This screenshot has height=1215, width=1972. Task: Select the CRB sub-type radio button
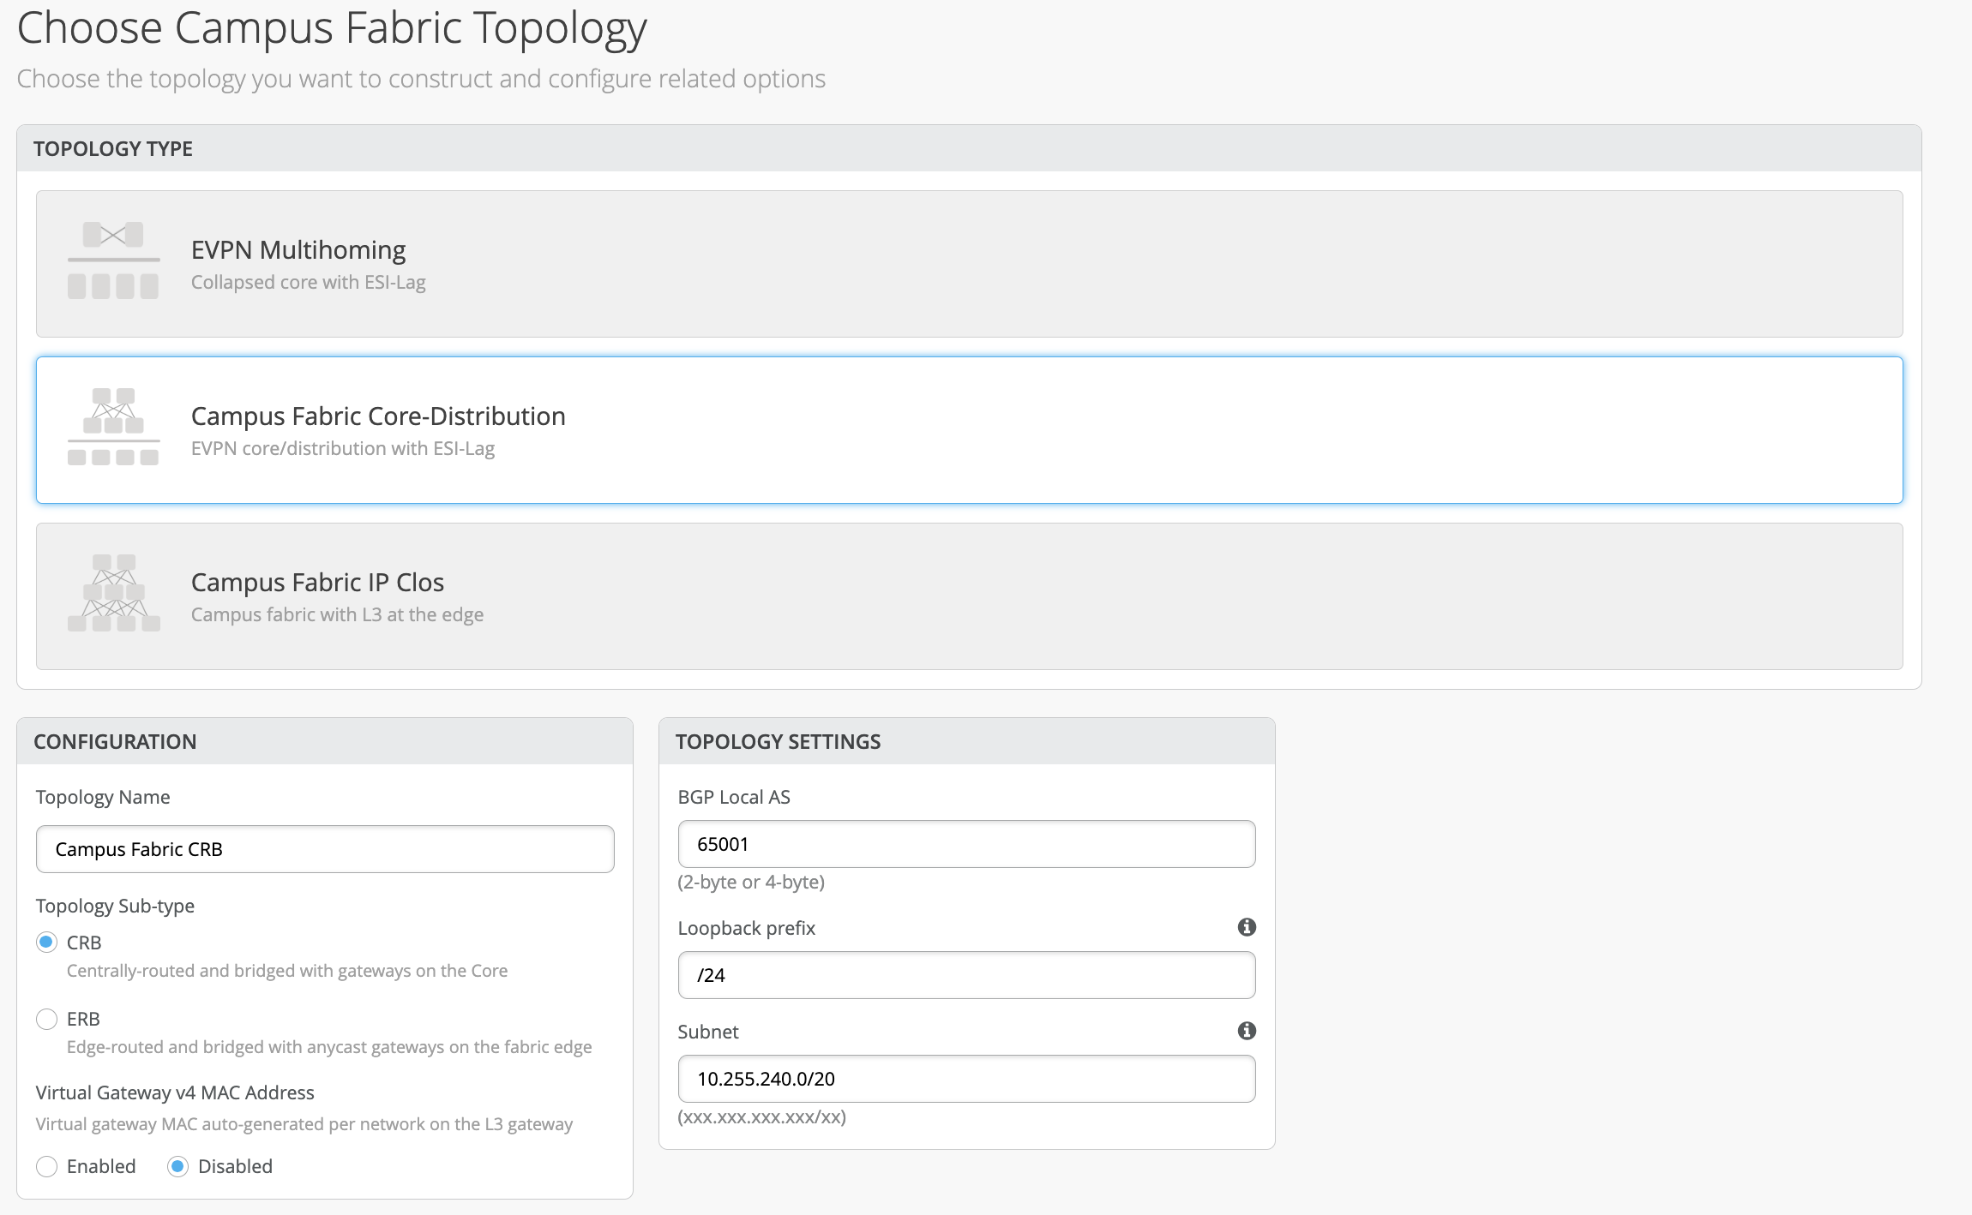coord(47,943)
